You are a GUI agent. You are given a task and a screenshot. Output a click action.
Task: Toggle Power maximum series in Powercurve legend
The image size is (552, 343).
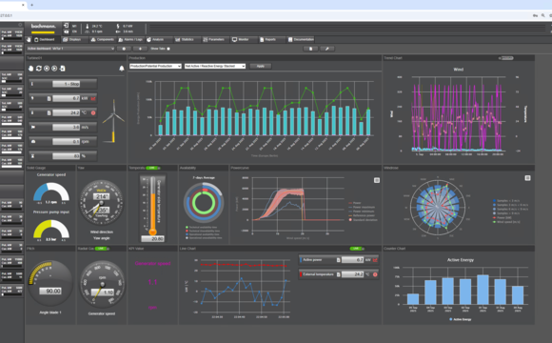[x=362, y=207]
